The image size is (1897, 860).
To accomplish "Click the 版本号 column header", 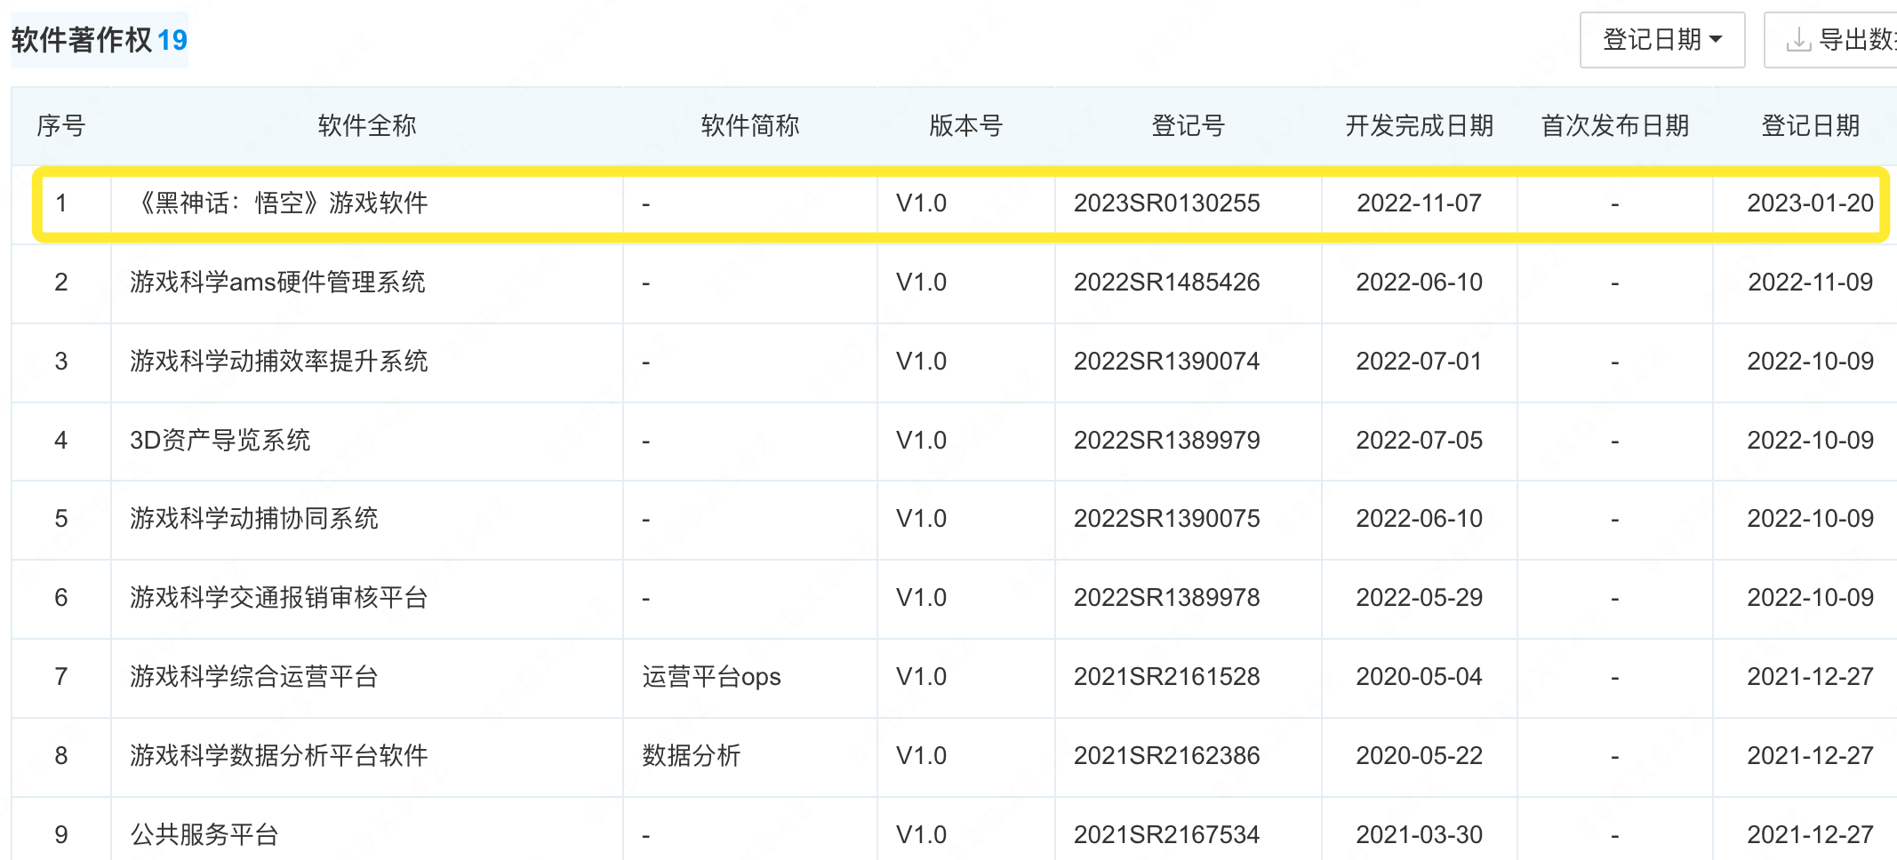I will pyautogui.click(x=966, y=126).
